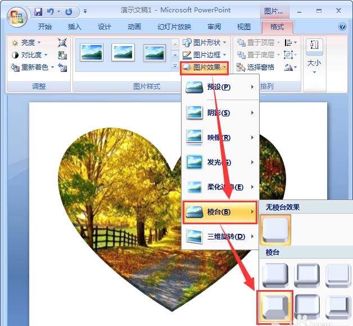
Task: Save the presentation with the floppy icon
Action: (38, 11)
